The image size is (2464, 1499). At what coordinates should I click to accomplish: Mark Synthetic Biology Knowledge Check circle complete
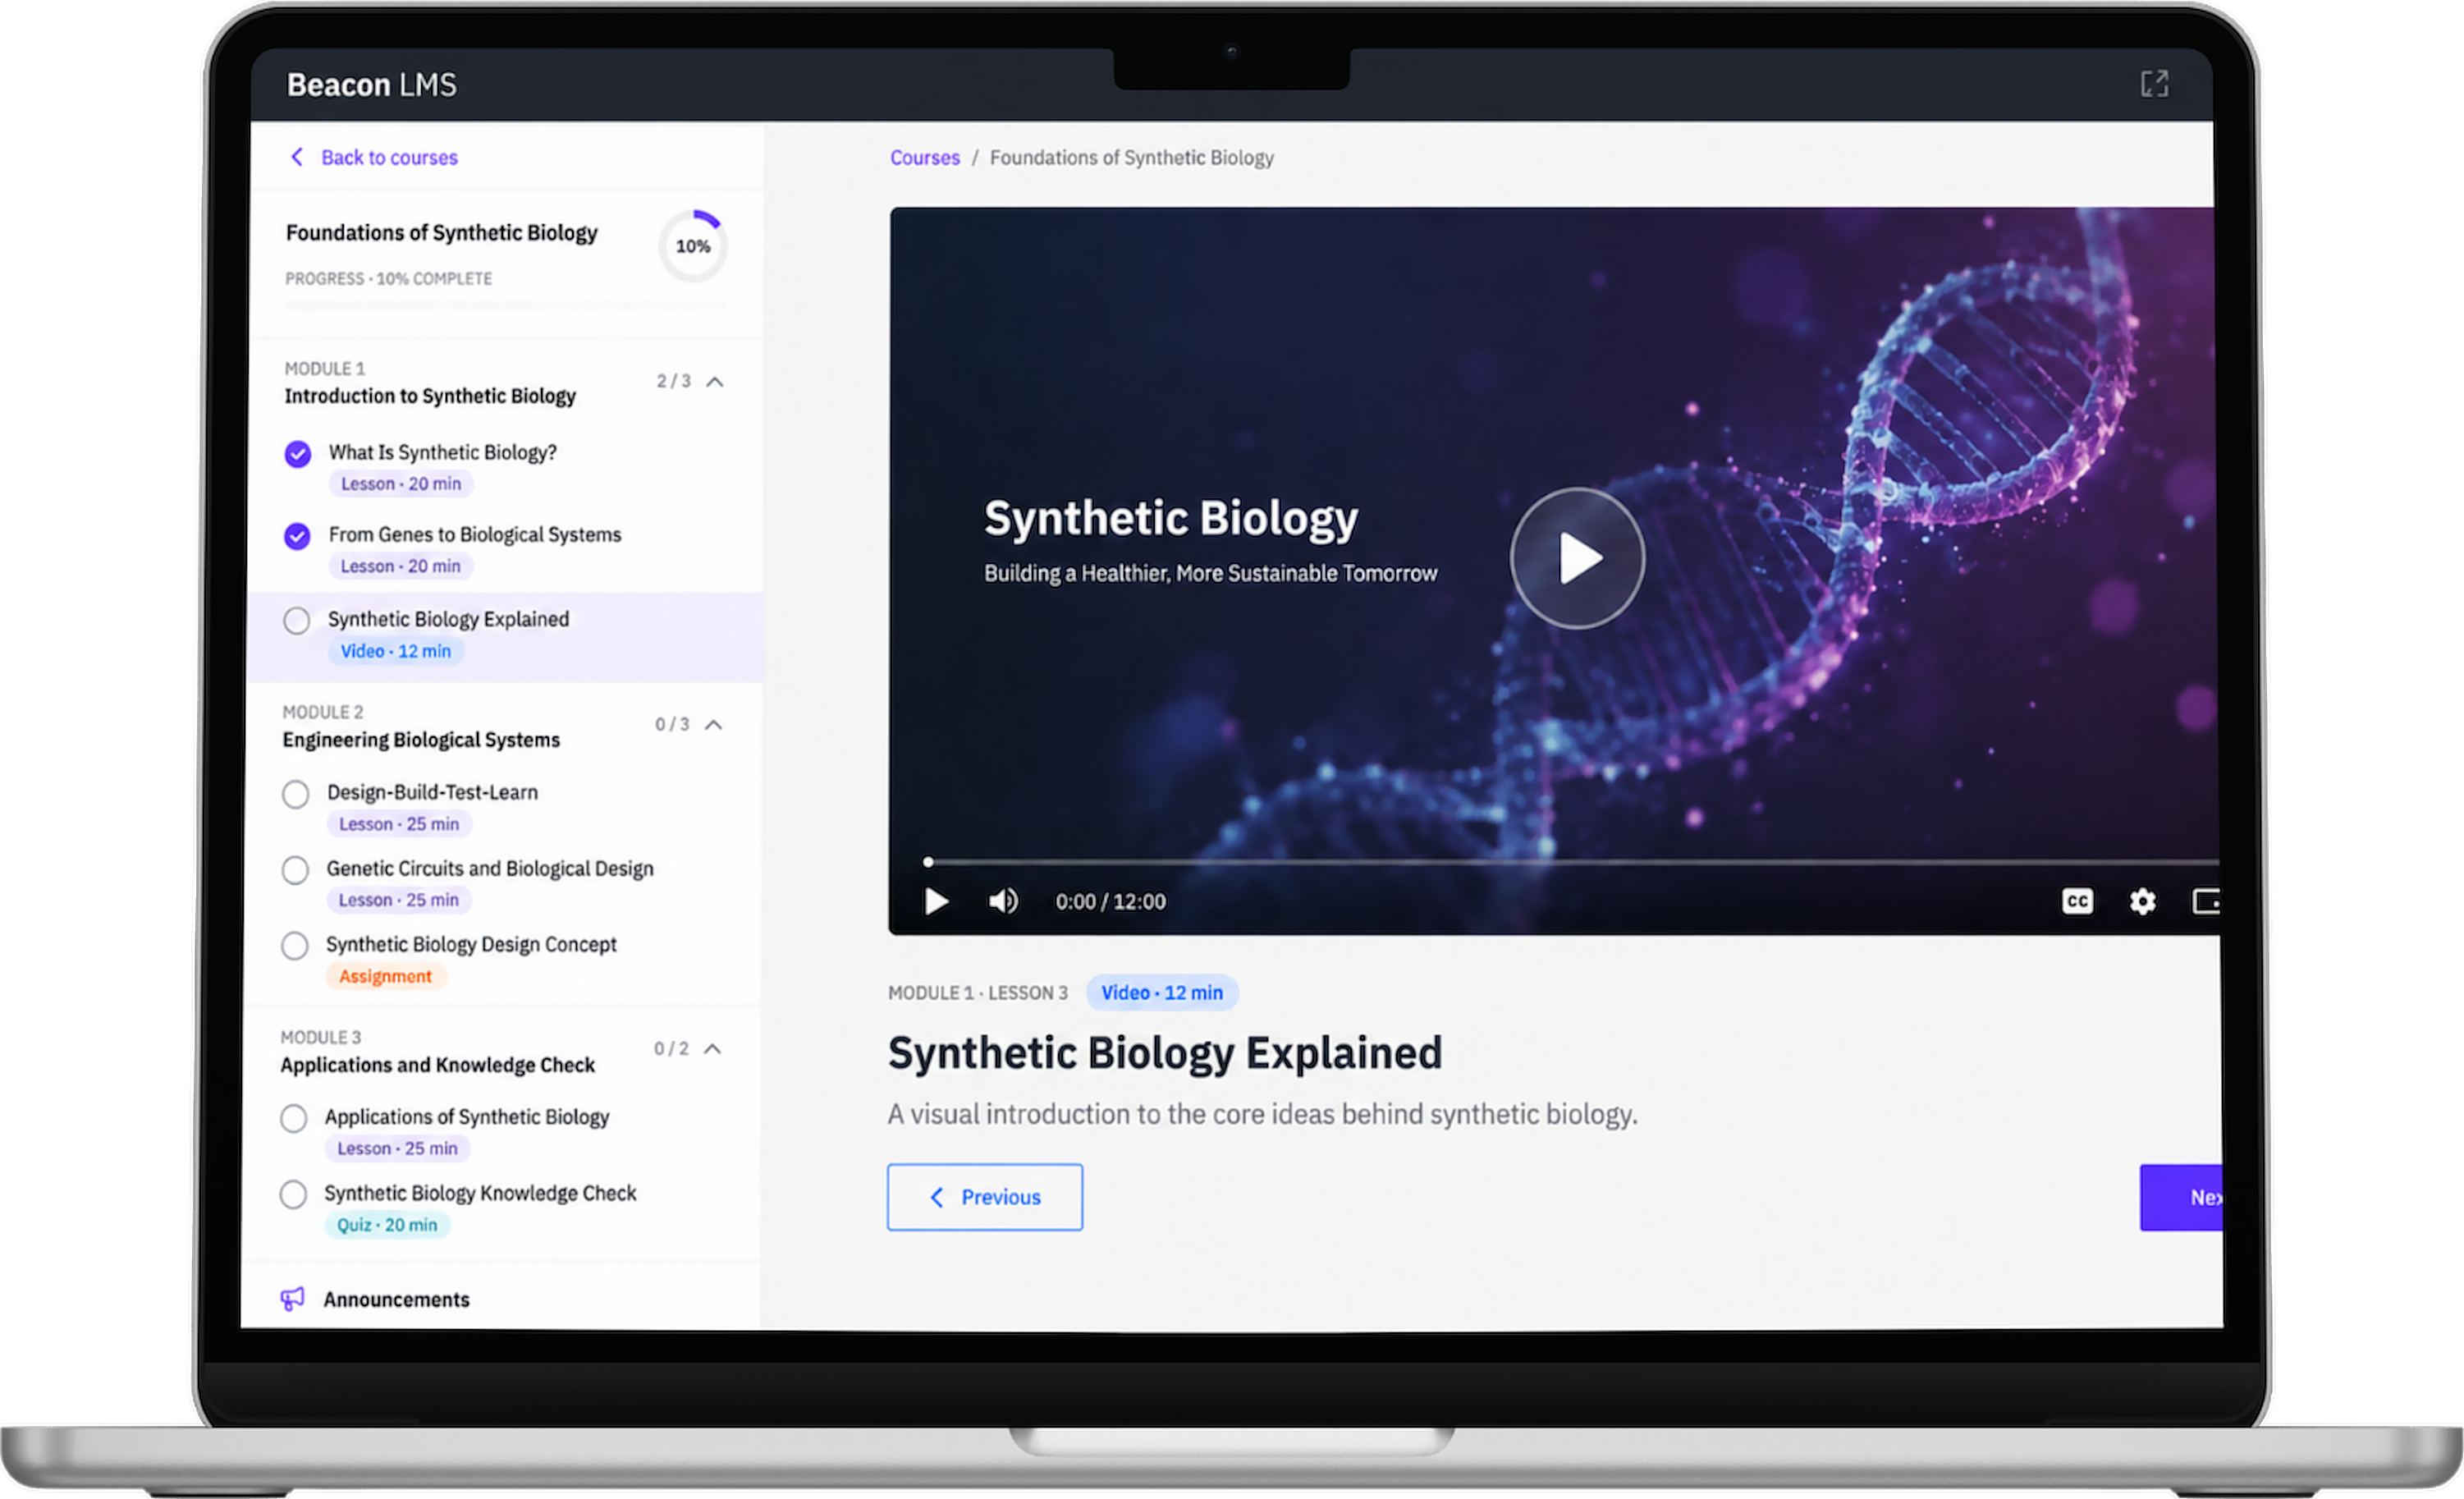click(x=293, y=1194)
